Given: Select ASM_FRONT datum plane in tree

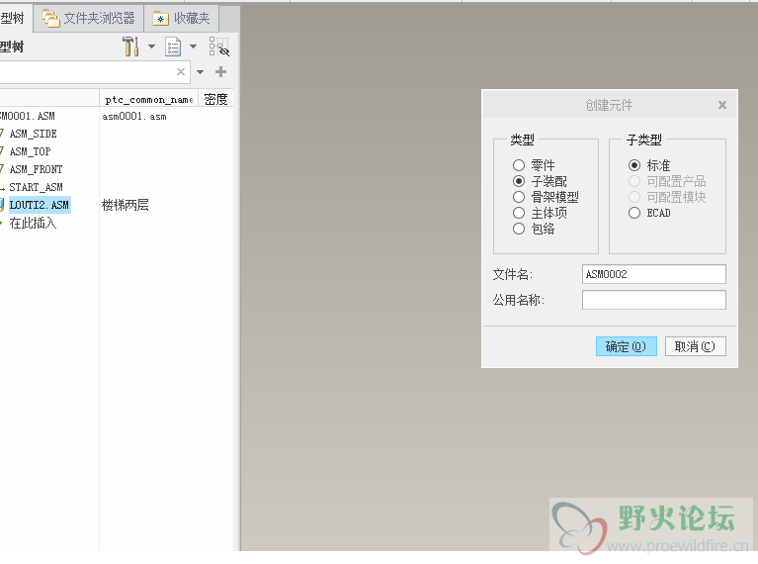Looking at the screenshot, I should pos(36,169).
